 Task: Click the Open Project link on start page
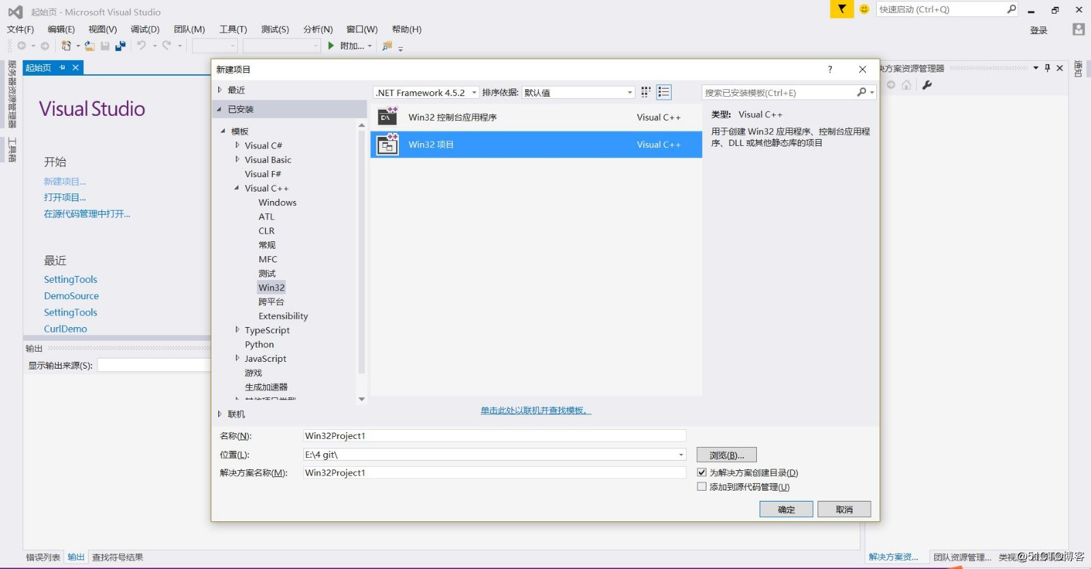[65, 198]
